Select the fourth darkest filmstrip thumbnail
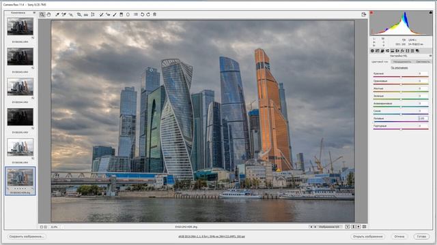Image resolution: width=437 pixels, height=245 pixels. tap(20, 117)
